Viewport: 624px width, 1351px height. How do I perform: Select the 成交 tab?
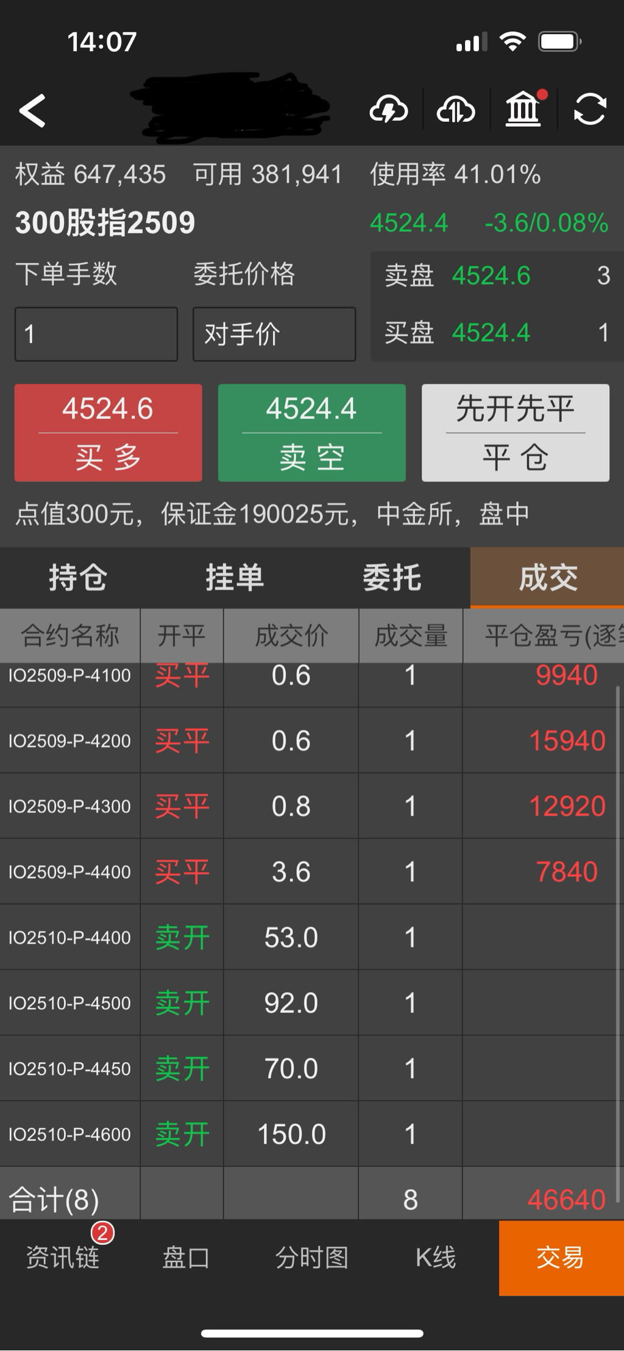tap(547, 578)
